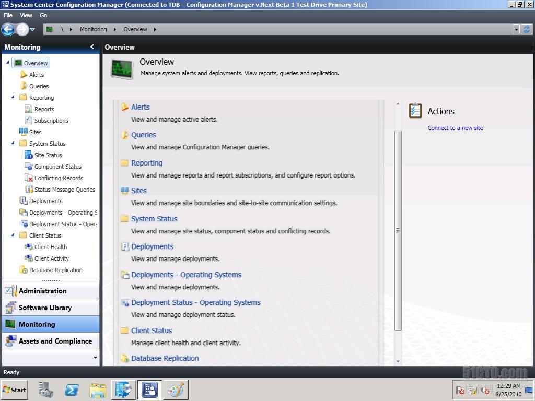The image size is (535, 401).
Task: Select Reports icon in navigation tree
Action: pos(29,109)
